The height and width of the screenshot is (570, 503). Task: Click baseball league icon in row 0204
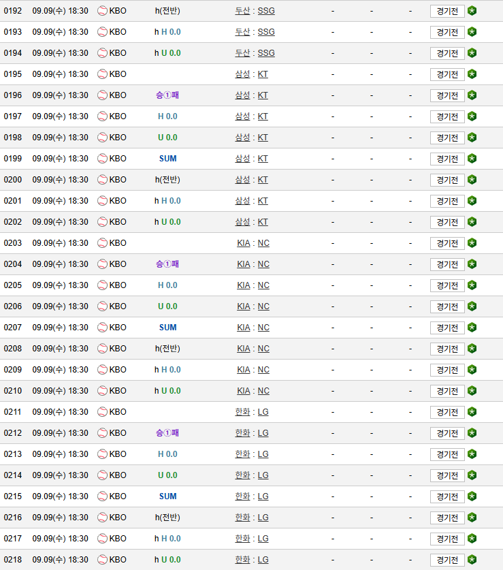(103, 264)
